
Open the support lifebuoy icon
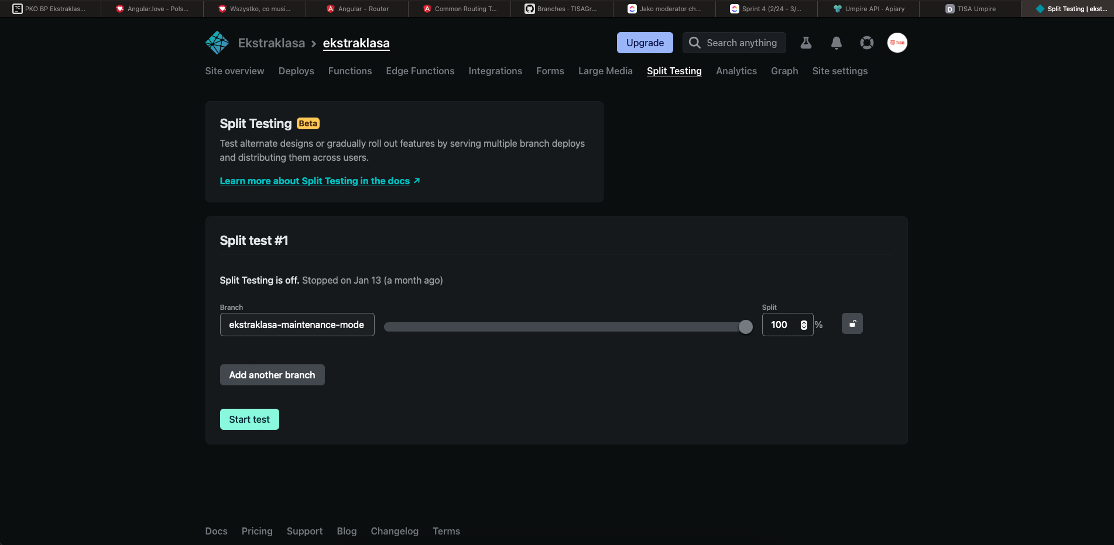(867, 43)
